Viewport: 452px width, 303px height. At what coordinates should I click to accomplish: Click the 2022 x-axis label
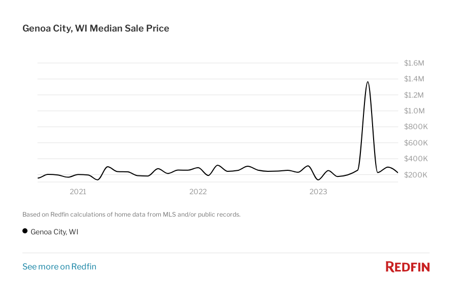pyautogui.click(x=198, y=192)
